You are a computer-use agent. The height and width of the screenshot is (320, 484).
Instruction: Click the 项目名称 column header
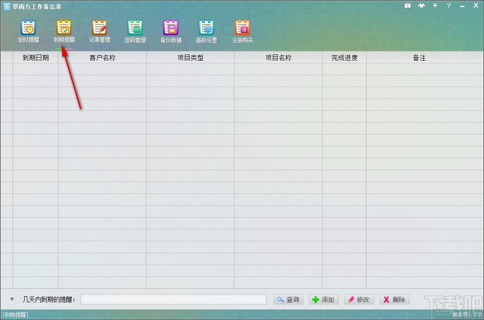[278, 58]
